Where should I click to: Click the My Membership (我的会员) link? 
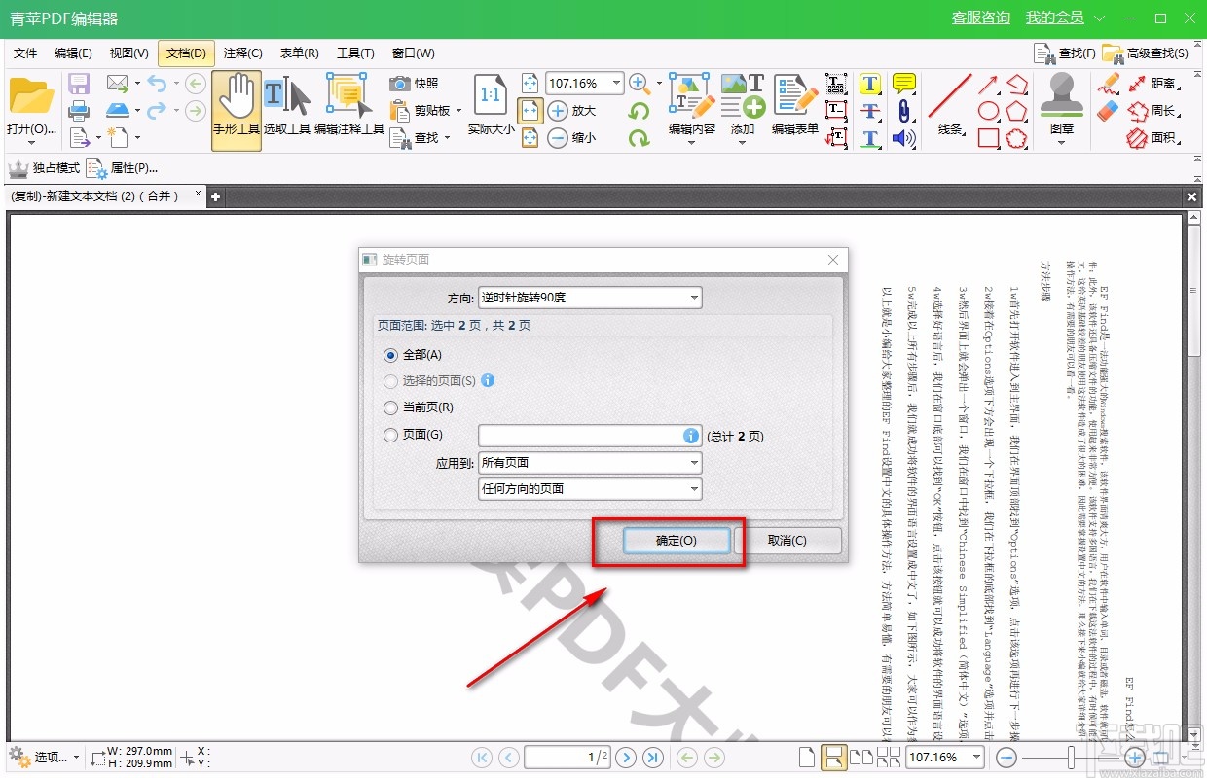pos(1055,18)
